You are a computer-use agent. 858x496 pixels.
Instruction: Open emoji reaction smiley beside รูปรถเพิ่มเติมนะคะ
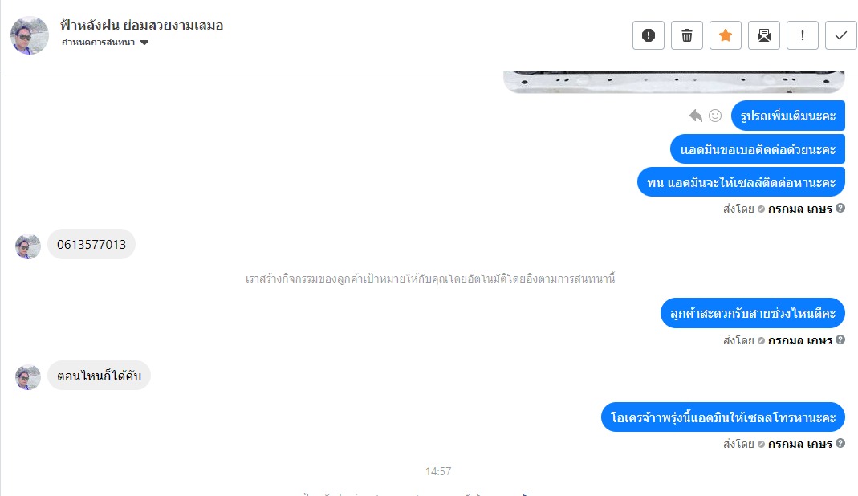tap(715, 116)
